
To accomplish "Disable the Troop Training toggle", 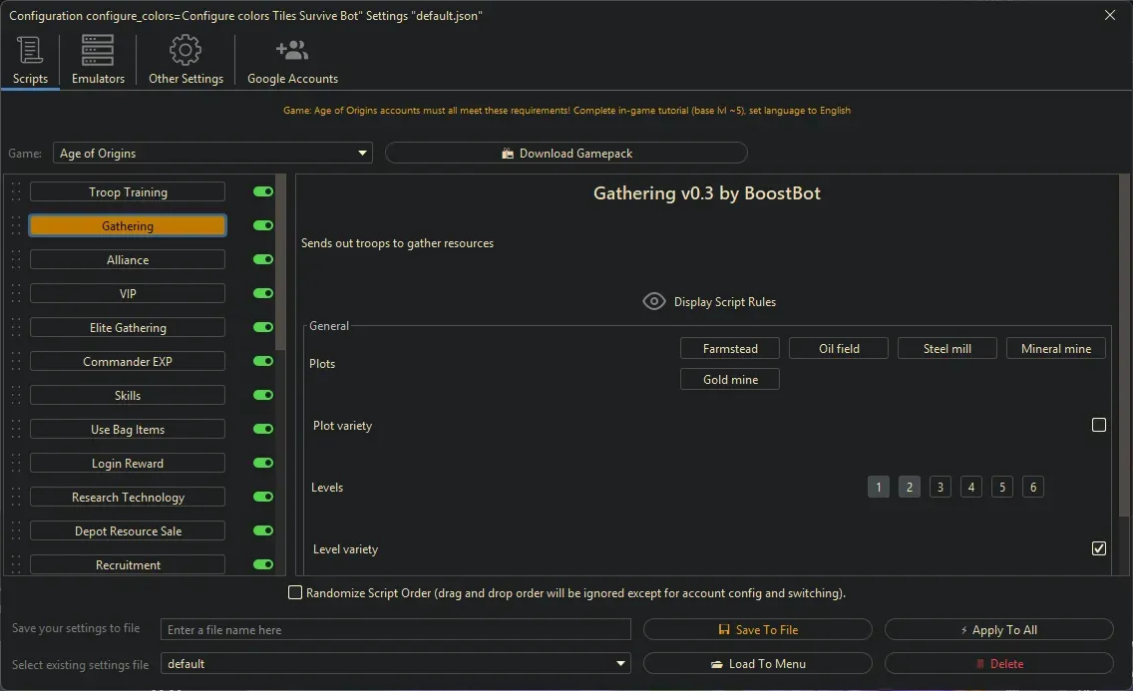I will click(x=263, y=192).
